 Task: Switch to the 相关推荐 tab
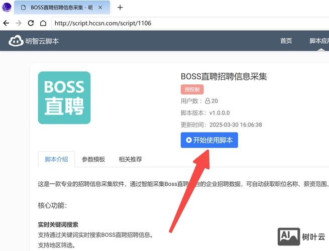click(130, 159)
